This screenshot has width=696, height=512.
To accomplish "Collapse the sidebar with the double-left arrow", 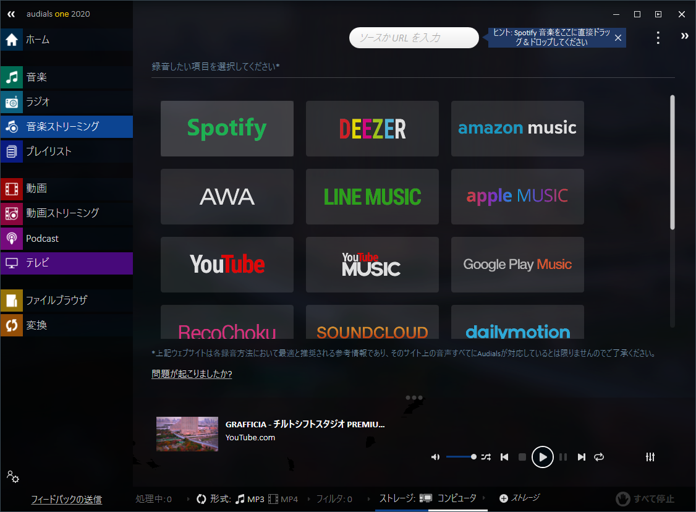I will click(x=11, y=14).
